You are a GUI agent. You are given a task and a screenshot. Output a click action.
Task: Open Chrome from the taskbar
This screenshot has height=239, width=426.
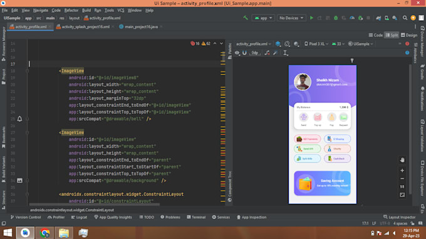44,233
